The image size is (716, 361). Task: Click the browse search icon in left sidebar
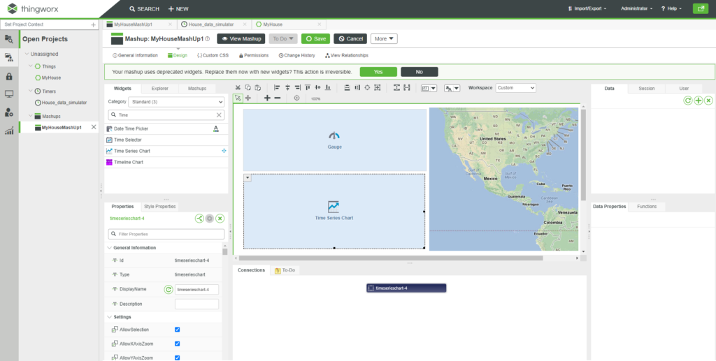point(8,38)
